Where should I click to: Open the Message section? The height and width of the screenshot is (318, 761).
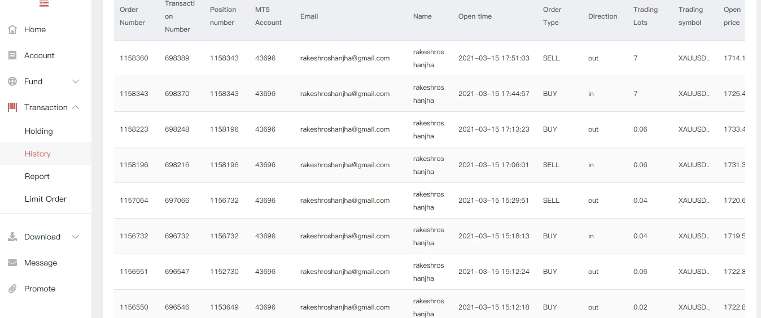(x=41, y=263)
